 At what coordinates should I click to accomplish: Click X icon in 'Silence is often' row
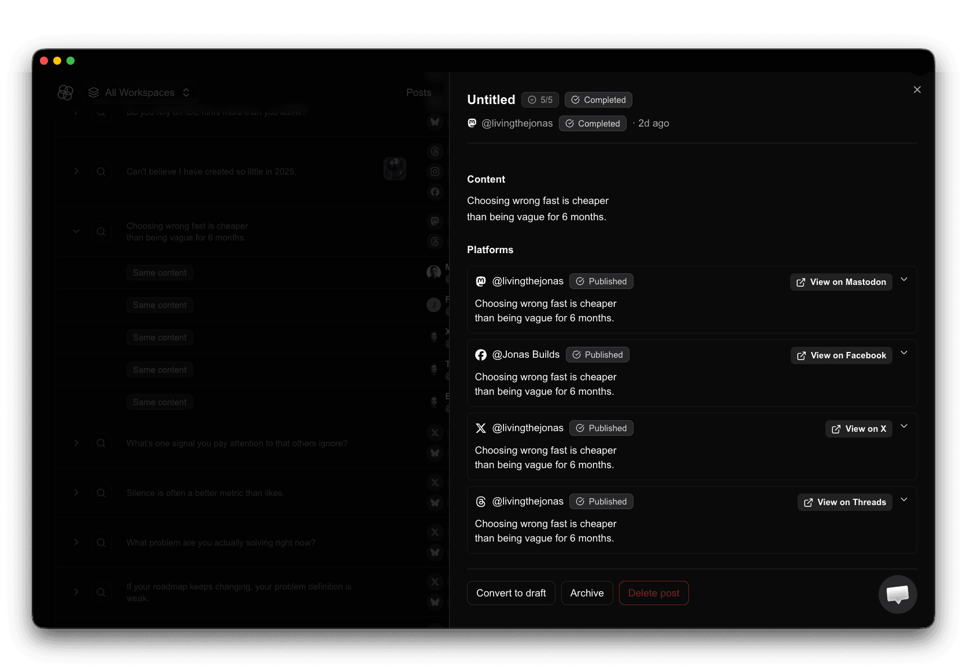(435, 483)
